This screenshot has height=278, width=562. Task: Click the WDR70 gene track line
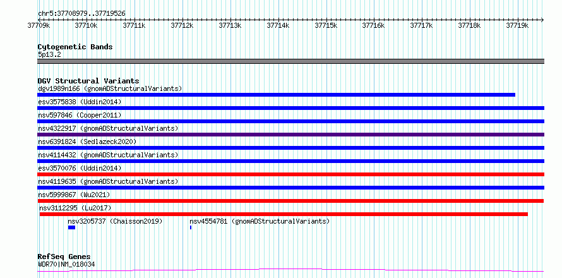(x=290, y=270)
